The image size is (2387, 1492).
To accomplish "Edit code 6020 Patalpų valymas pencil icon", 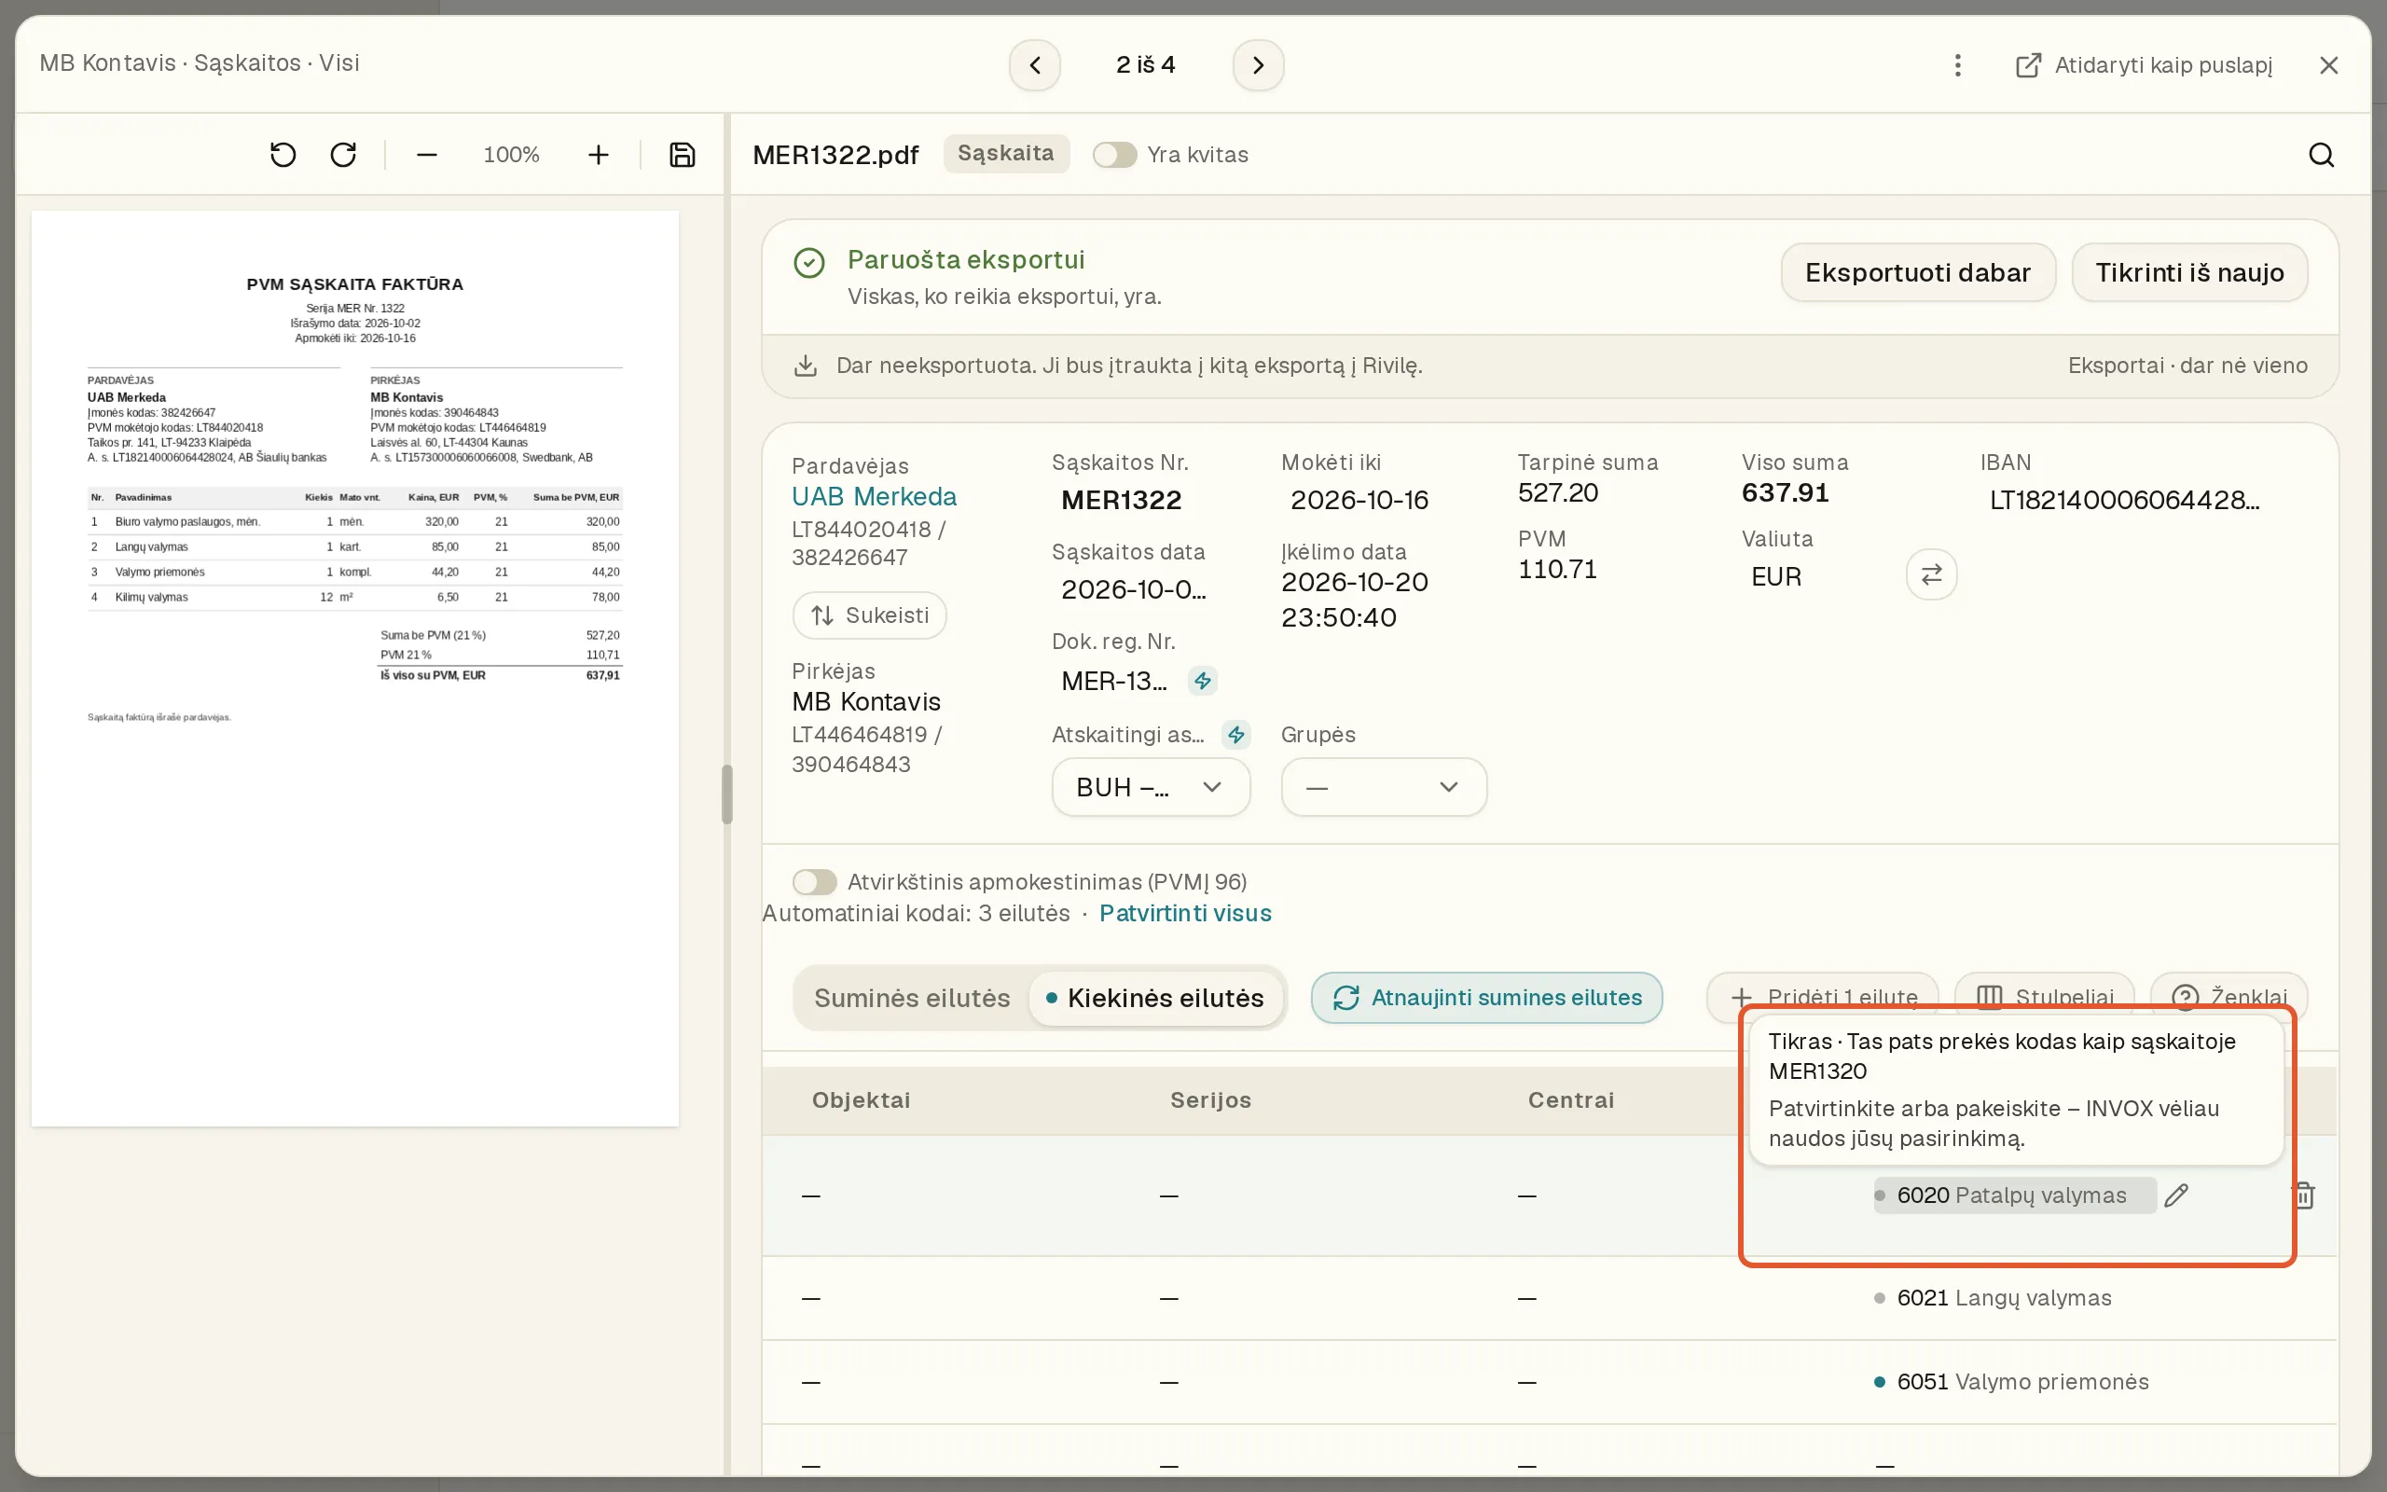I will [x=2177, y=1196].
